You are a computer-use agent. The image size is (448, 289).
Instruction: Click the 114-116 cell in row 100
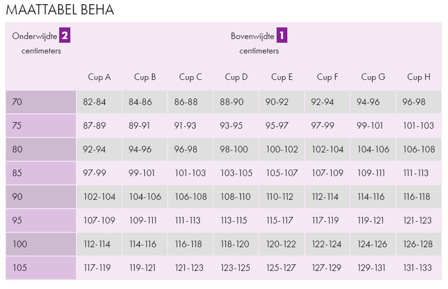[x=145, y=244]
